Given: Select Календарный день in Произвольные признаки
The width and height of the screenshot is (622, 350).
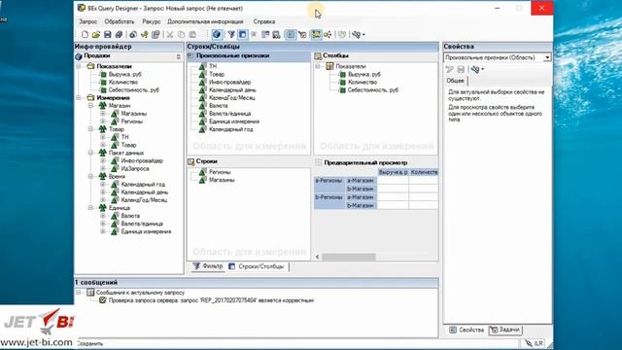Looking at the screenshot, I should coord(232,90).
